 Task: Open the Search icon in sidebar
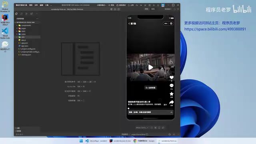[x=21, y=14]
